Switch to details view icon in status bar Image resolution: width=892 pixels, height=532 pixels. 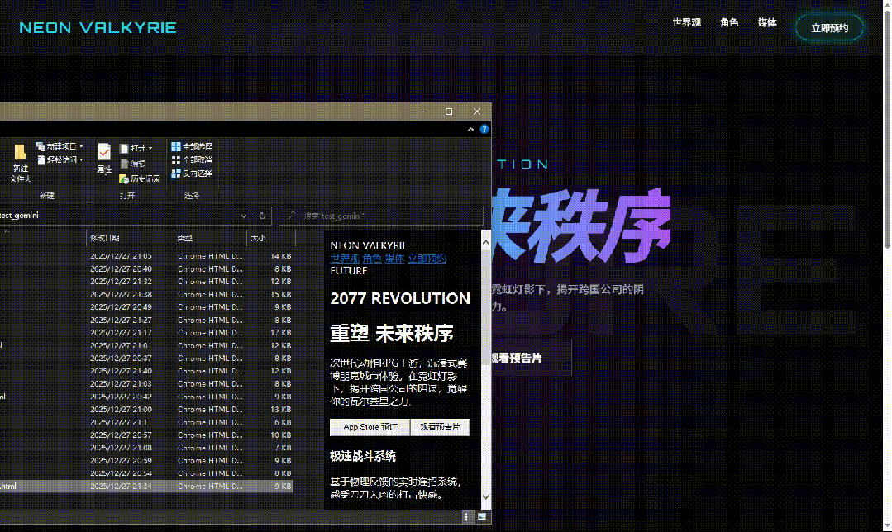(x=466, y=516)
